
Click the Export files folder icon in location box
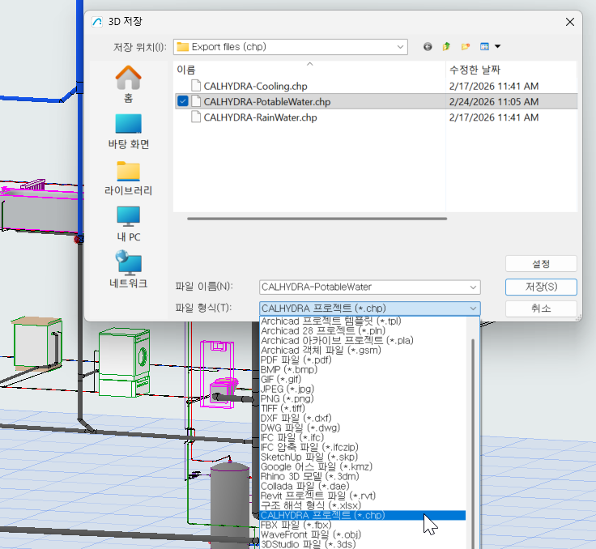[x=183, y=47]
